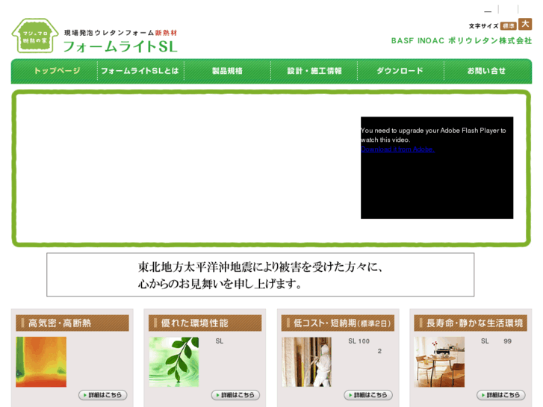Click the 文字サイズ label
Viewport: 543px width, 407px height.
click(x=483, y=26)
